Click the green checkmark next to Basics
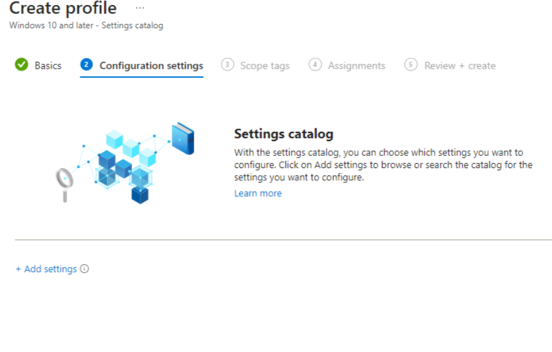Screen dimensions: 552x352 [21, 64]
